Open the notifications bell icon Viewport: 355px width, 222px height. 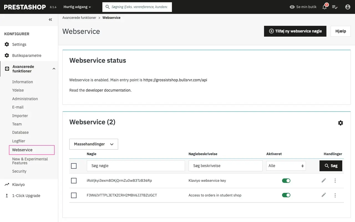pos(324,7)
